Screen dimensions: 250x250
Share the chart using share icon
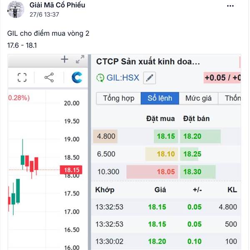point(49,77)
